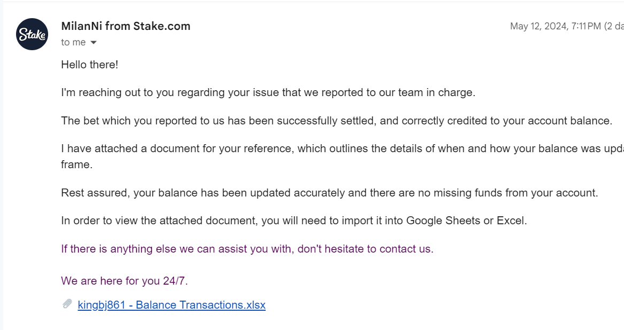Click the "I have attached a document" sentence

(342, 148)
